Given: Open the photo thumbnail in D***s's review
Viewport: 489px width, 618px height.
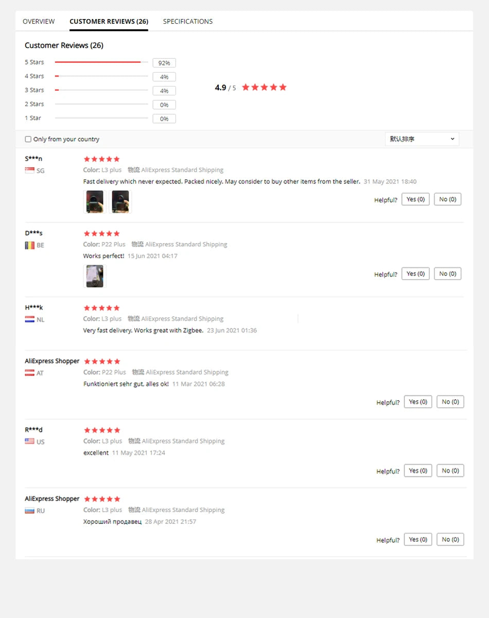Looking at the screenshot, I should tap(95, 276).
